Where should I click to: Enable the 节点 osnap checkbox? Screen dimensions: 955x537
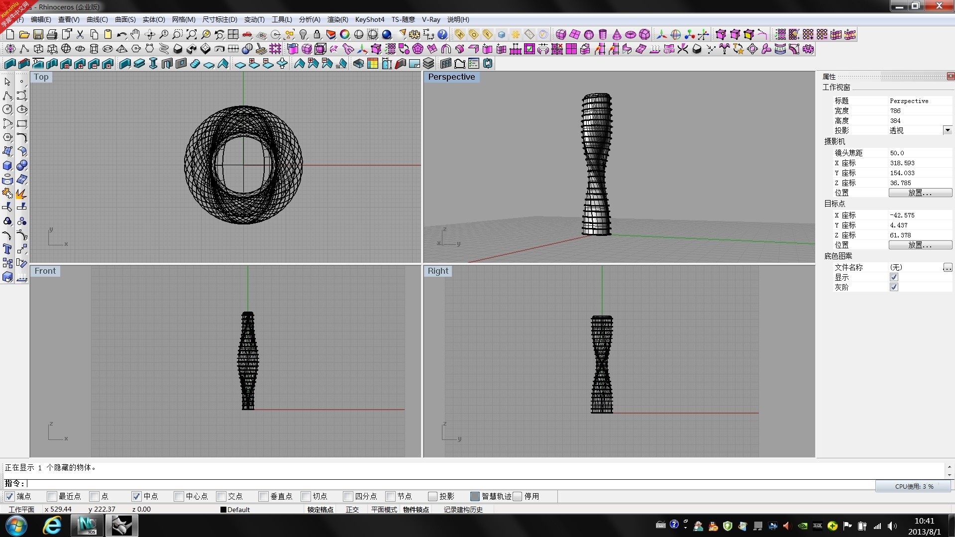tap(390, 496)
